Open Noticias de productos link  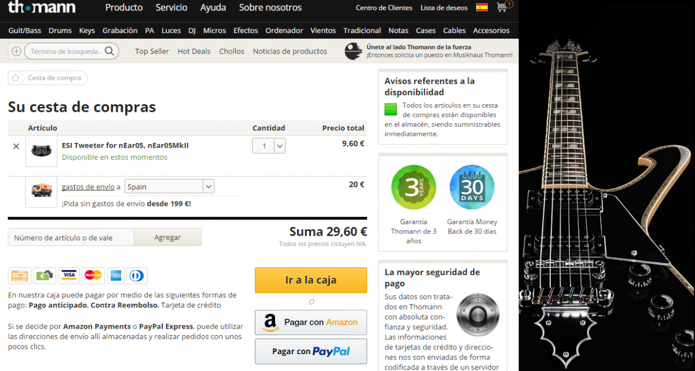click(290, 52)
